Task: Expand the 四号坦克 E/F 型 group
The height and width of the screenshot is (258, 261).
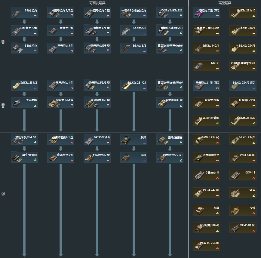Action: 97,48
